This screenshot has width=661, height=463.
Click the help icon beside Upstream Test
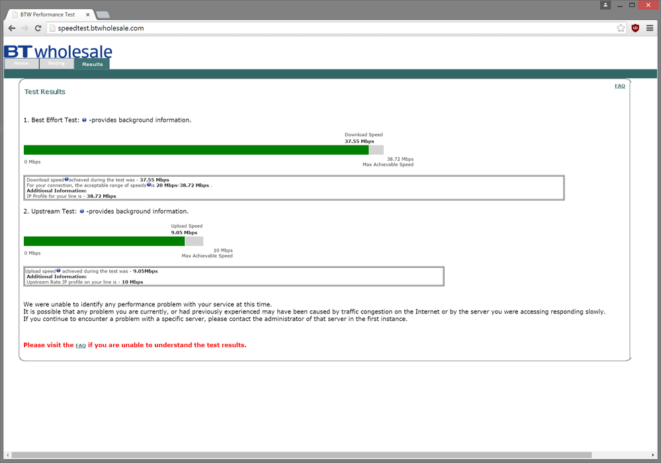coord(82,212)
